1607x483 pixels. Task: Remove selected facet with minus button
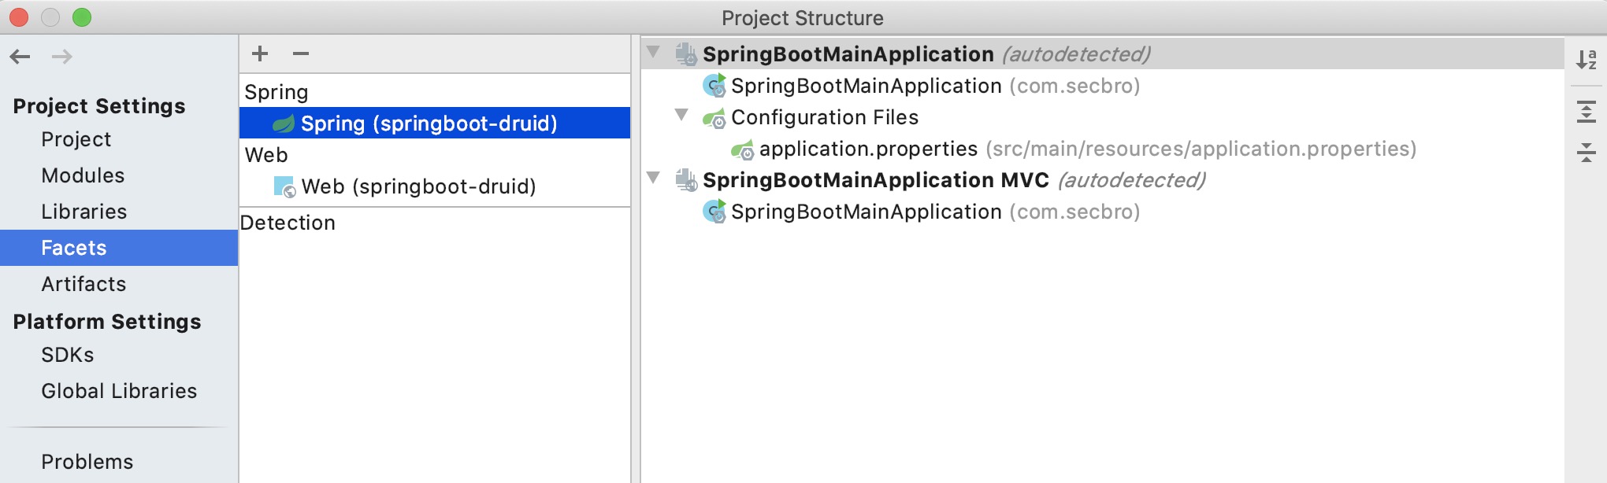tap(301, 53)
